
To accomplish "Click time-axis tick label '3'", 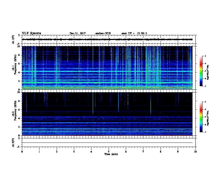I will pos(74,151).
